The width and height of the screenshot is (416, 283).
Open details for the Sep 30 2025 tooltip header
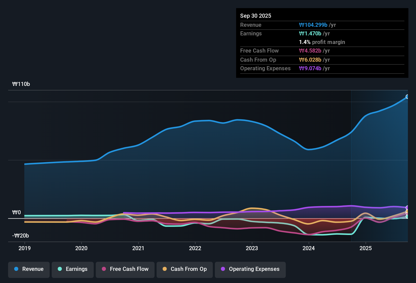(x=256, y=16)
